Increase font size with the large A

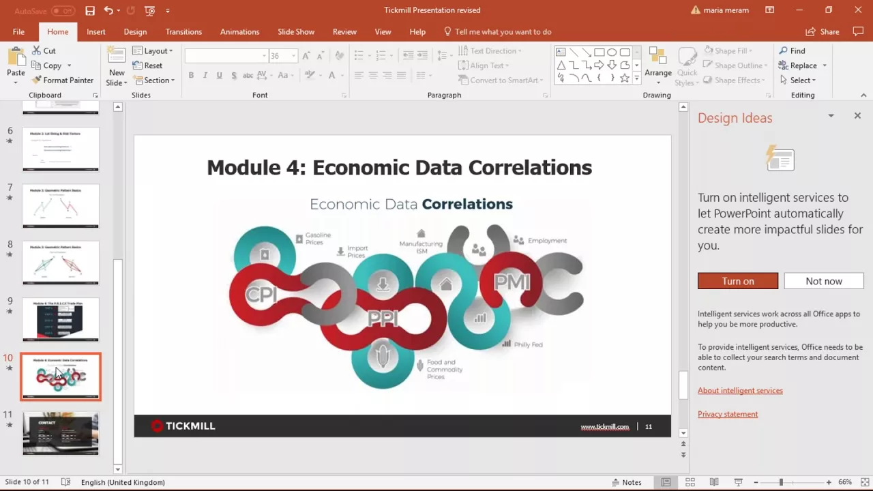306,56
